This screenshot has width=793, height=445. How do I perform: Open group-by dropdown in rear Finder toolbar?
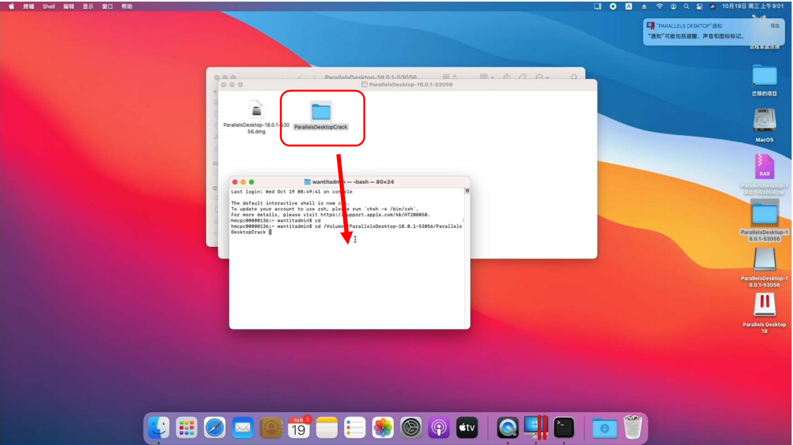[x=487, y=77]
